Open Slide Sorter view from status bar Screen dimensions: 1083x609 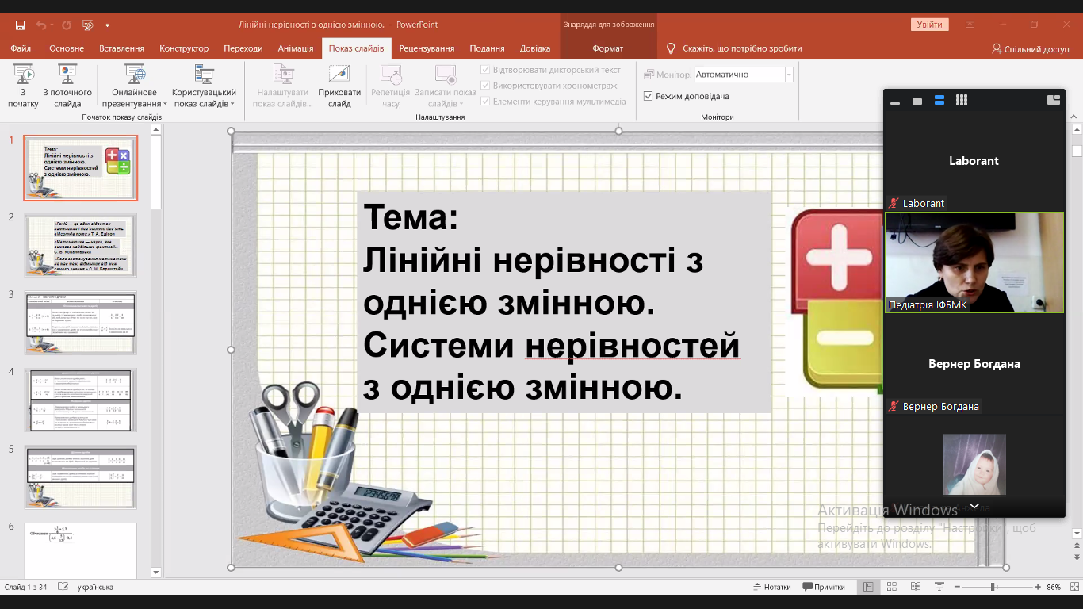[x=892, y=586]
